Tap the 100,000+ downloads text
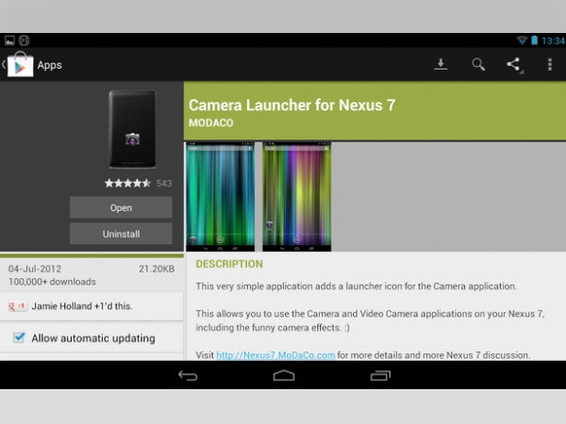 pyautogui.click(x=52, y=282)
